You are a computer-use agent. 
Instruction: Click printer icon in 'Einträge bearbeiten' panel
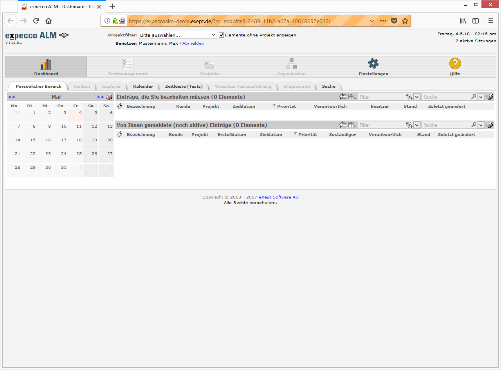coord(490,97)
